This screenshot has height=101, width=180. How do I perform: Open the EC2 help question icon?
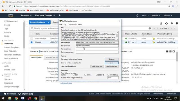coord(177,23)
